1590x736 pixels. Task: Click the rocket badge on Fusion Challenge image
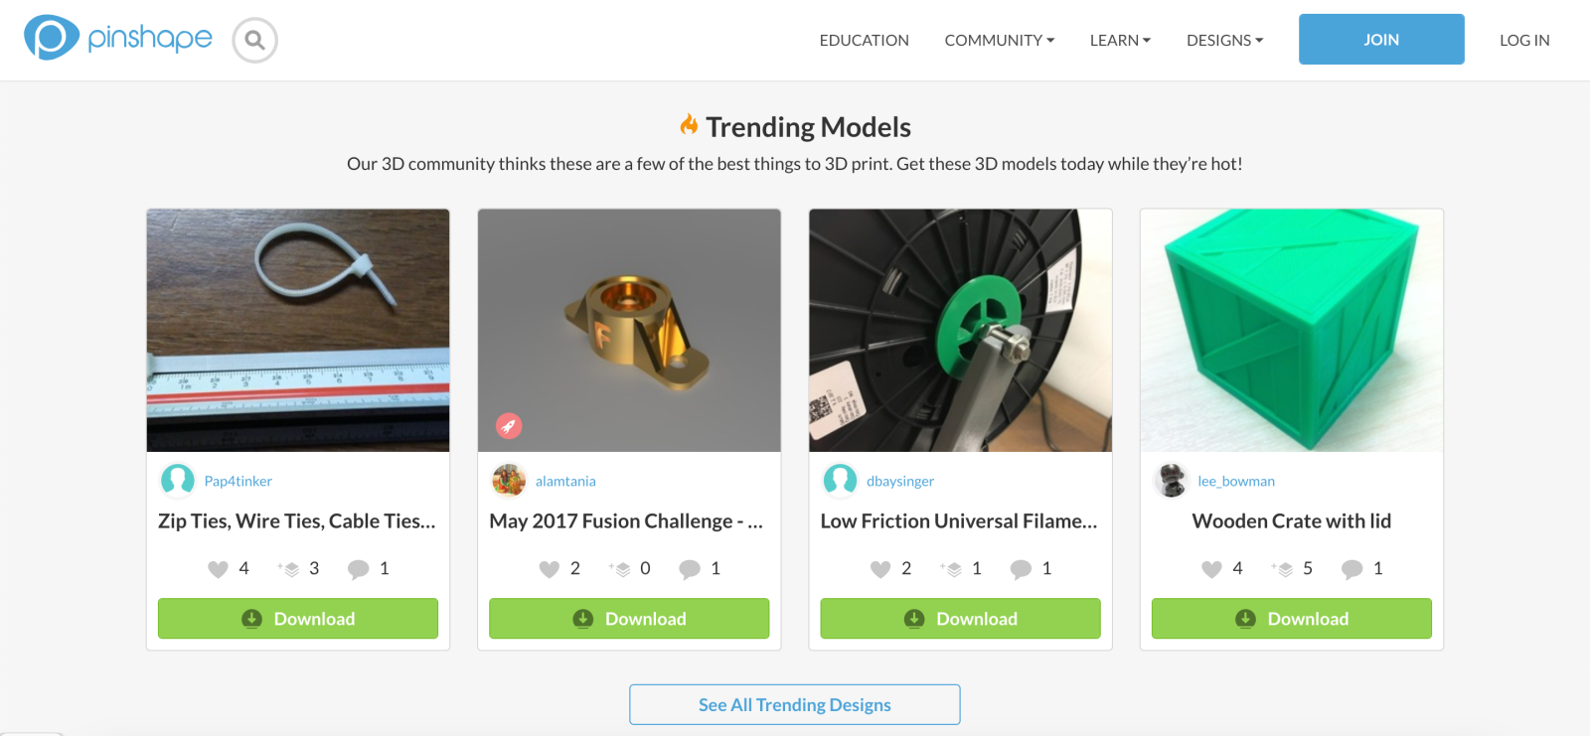pyautogui.click(x=509, y=426)
